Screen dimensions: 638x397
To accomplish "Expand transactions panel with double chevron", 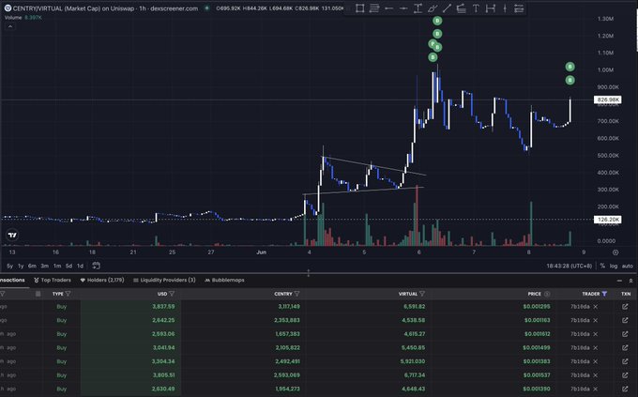I will pos(630,281).
